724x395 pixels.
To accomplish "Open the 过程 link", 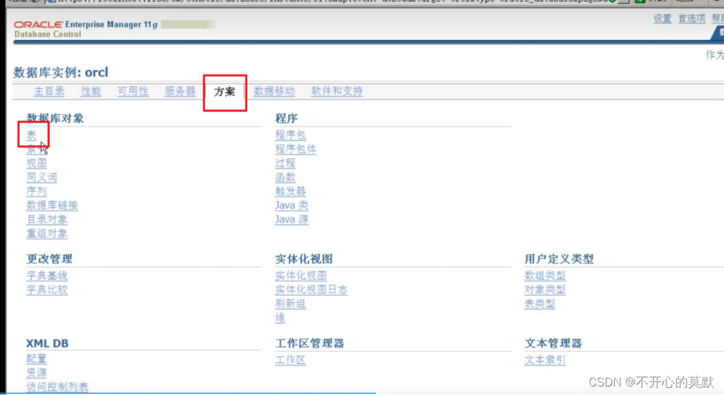I will coord(285,163).
